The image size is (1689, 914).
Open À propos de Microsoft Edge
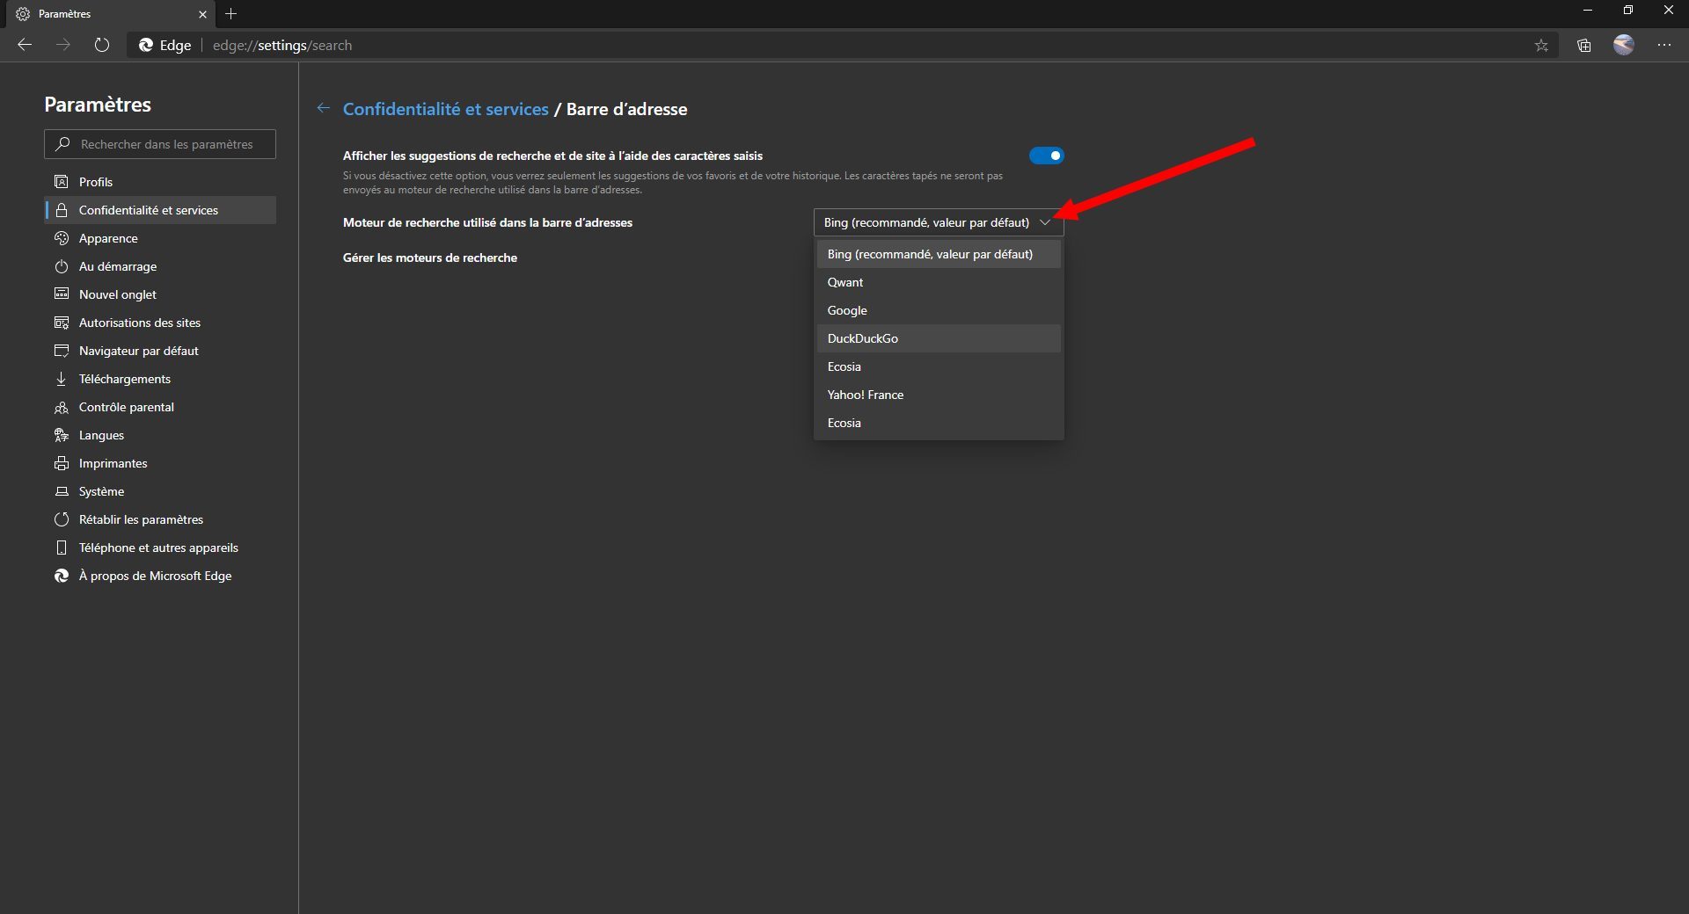pos(160,576)
